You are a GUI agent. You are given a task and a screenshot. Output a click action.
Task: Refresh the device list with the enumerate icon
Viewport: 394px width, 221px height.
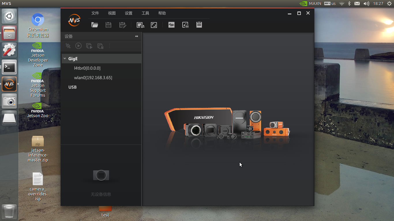140,25
